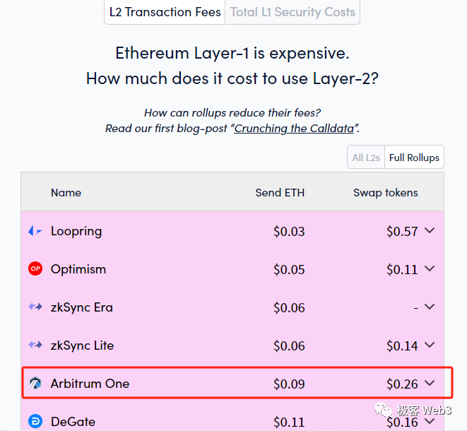Screen dimensions: 467x431
Task: Expand the DeGate row chevron
Action: coord(430,421)
